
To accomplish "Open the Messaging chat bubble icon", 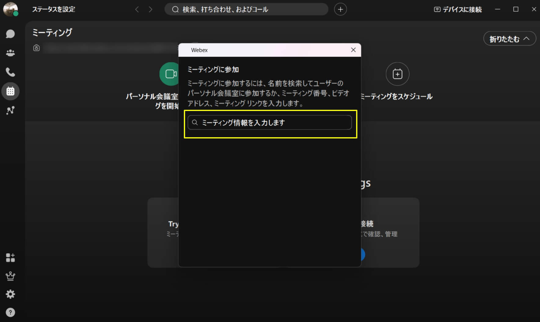I will 10,34.
